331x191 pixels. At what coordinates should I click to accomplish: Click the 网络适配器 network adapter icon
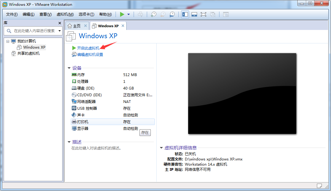(x=74, y=101)
